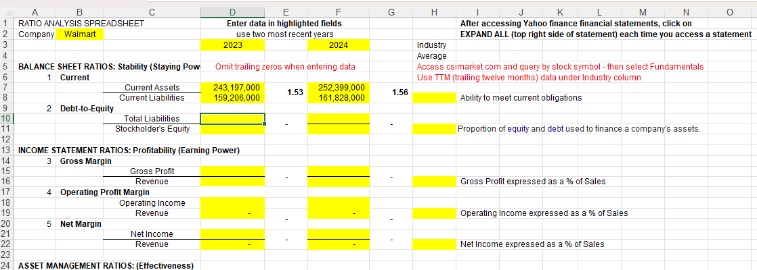The image size is (757, 270).
Task: Select 'Use TTM (trailing twelve months)' instruction text
Action: [x=529, y=77]
